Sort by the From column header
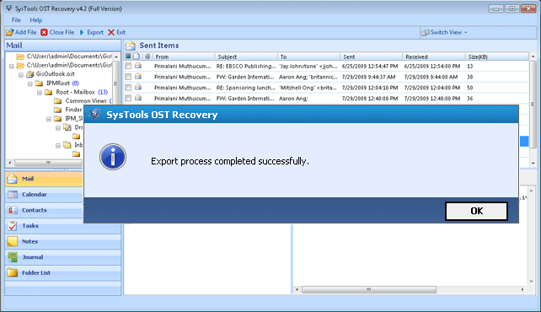This screenshot has width=541, height=312. tap(184, 56)
